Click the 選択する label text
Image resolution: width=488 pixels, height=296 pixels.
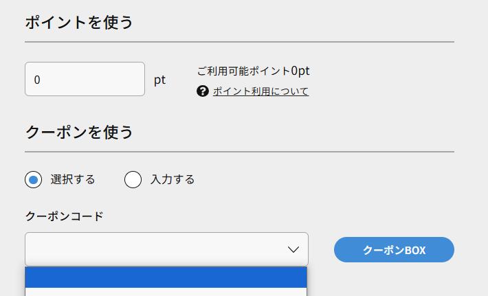(73, 179)
